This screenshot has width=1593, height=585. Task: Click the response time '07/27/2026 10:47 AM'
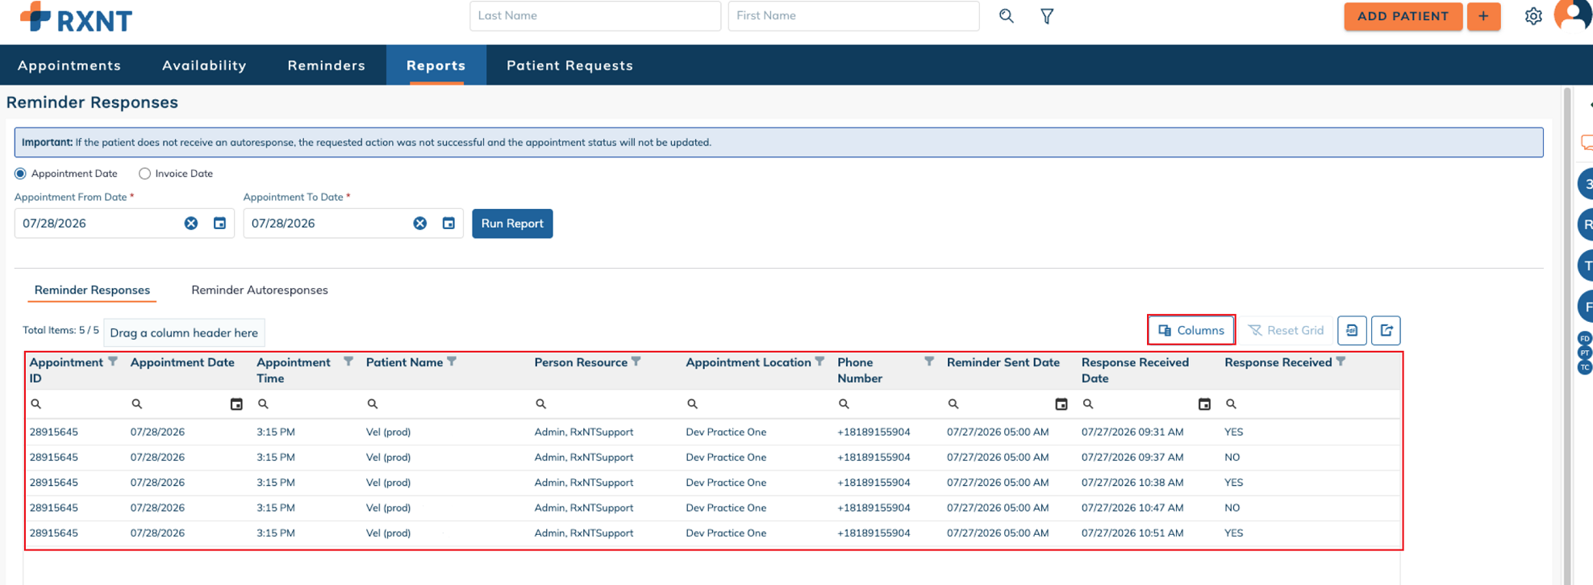1132,508
